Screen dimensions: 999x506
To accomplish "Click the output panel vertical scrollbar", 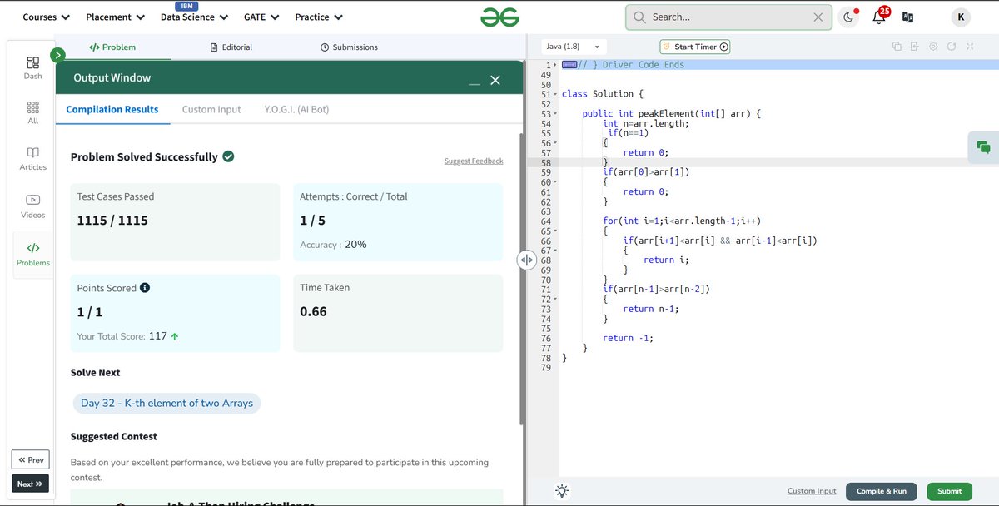I will pyautogui.click(x=522, y=279).
